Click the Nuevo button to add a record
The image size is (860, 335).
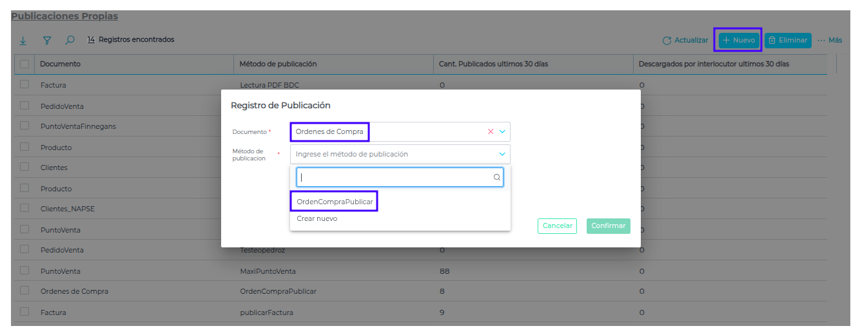(738, 40)
